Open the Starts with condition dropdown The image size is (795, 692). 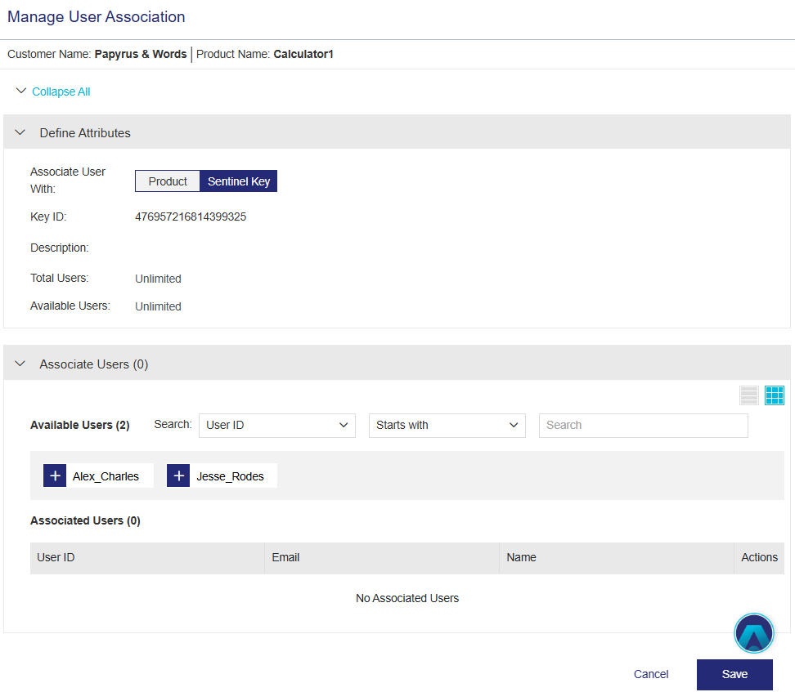point(447,425)
